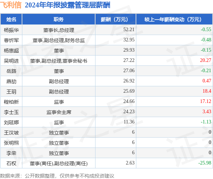The image size is (213, 179).
Task: Select the name cell 王玥
Action: (11, 92)
